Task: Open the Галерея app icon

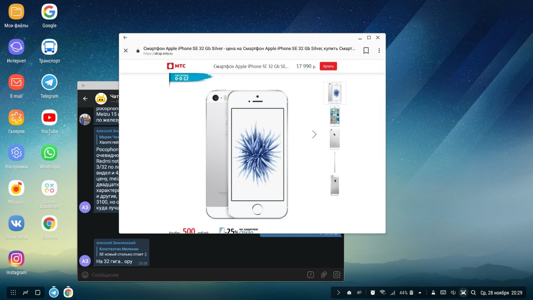Action: click(16, 122)
